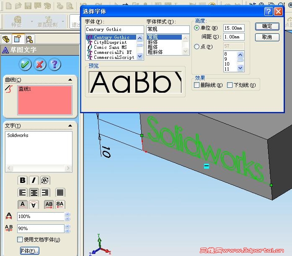Click the text box horizontal scrollbar right arrow
This screenshot has height=256, width=292.
coord(68,168)
